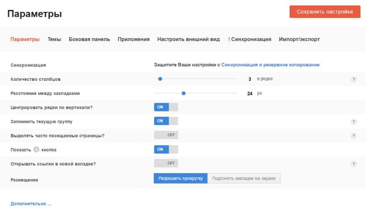Click the Размещение label
The width and height of the screenshot is (366, 211).
coord(24,180)
